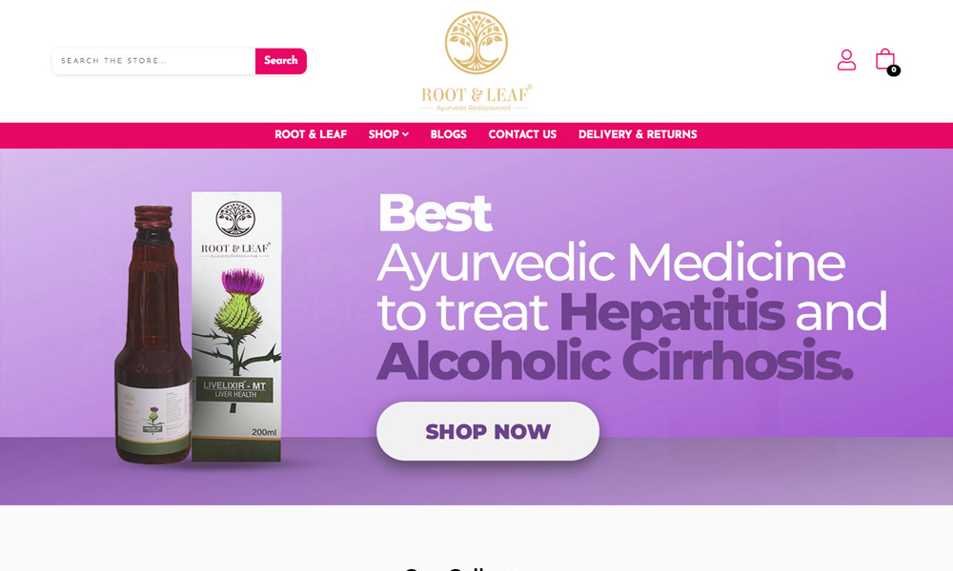Click the pink Search button
The image size is (953, 571).
tap(281, 61)
